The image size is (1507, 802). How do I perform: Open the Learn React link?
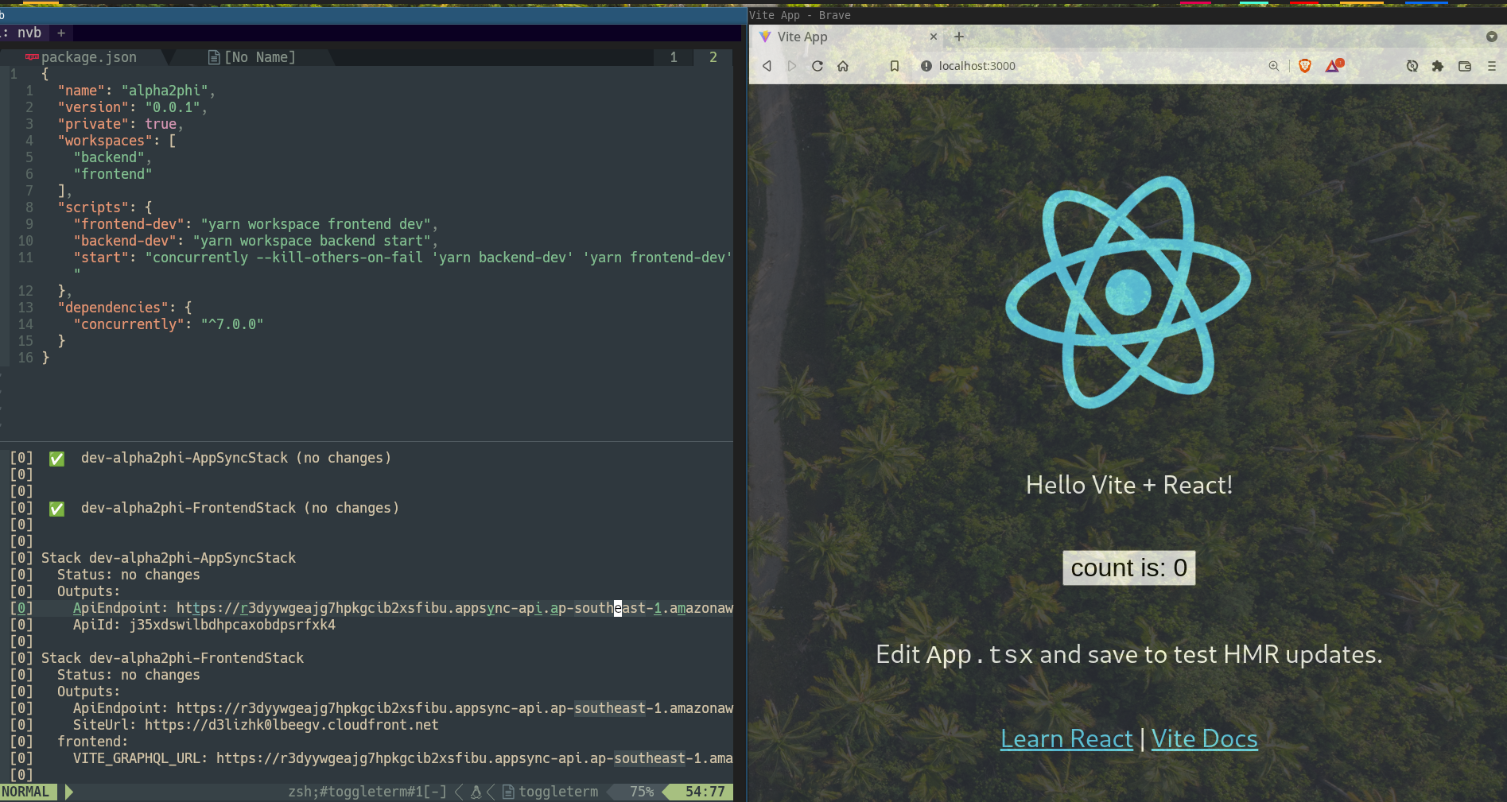pos(1066,739)
